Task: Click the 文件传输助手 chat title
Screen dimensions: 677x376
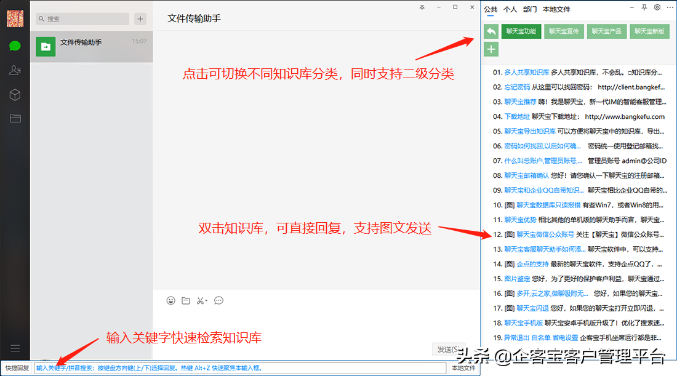Action: coord(194,18)
